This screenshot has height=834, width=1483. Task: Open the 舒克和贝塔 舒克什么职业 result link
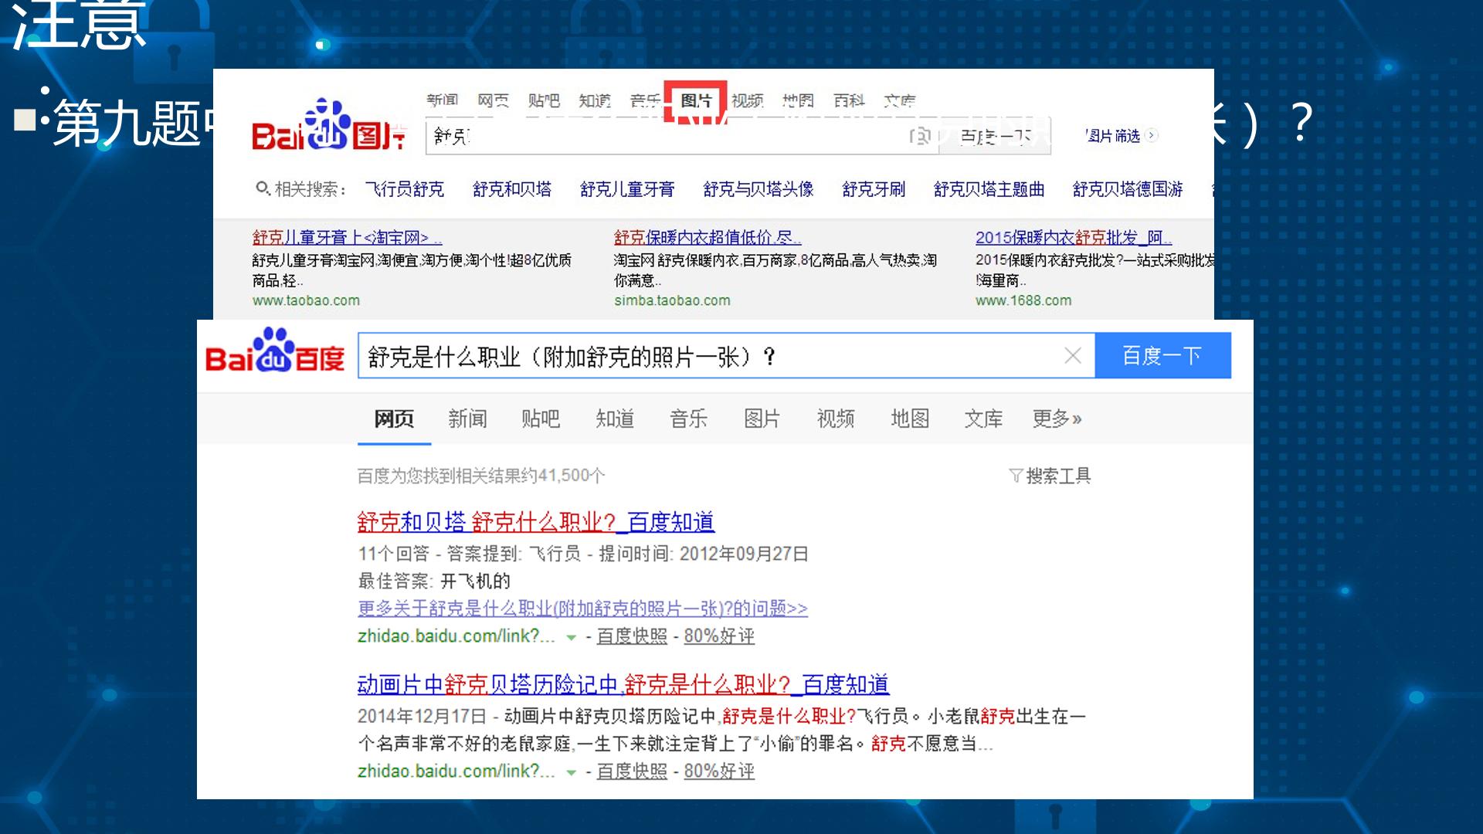pyautogui.click(x=535, y=523)
